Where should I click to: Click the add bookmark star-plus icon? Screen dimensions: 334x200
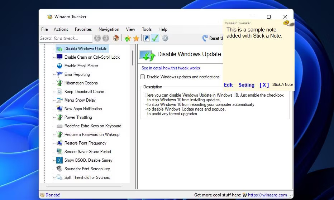click(128, 38)
